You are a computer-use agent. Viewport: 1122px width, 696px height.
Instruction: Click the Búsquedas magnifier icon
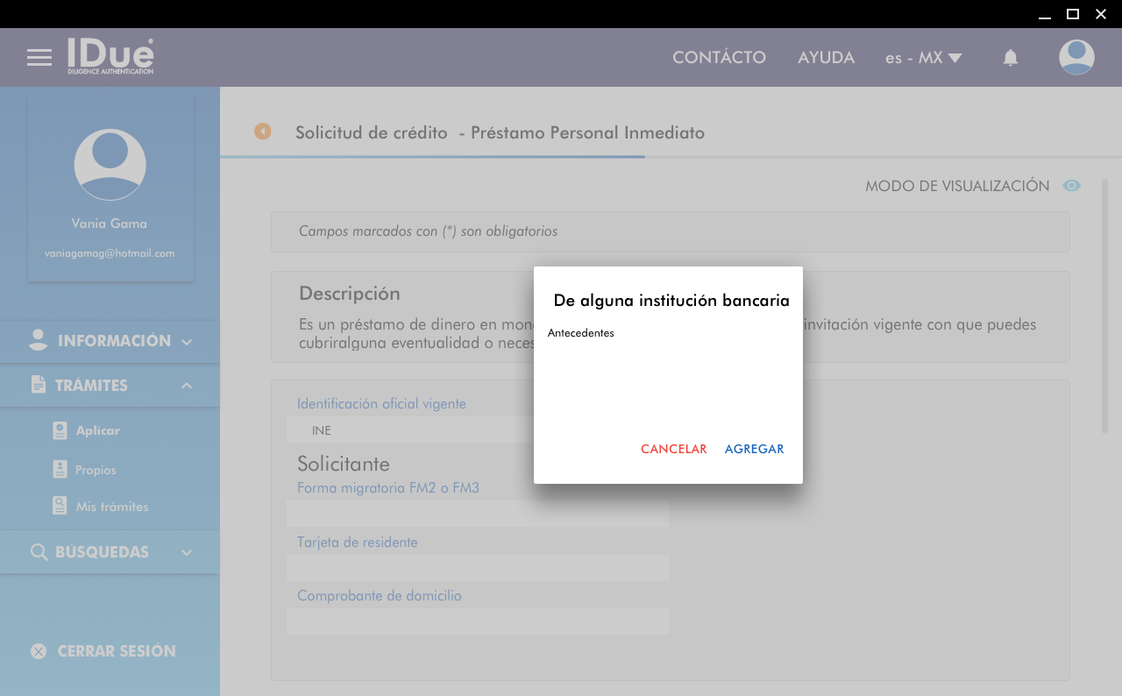[x=39, y=552]
